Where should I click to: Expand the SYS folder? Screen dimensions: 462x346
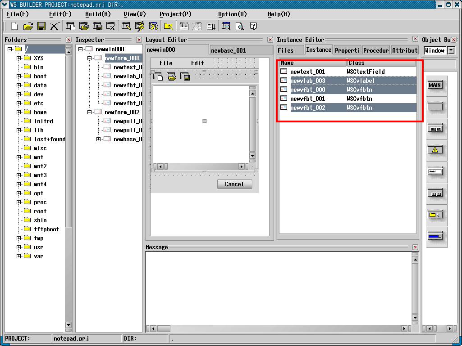click(x=18, y=58)
